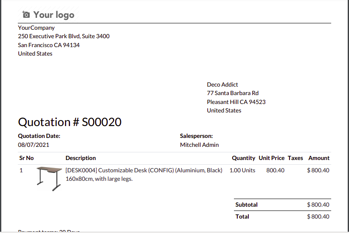Click the Amount column header
This screenshot has height=233, width=349.
[x=319, y=158]
